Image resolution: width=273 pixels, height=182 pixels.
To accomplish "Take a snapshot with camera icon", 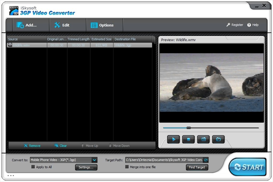I will (x=203, y=139).
